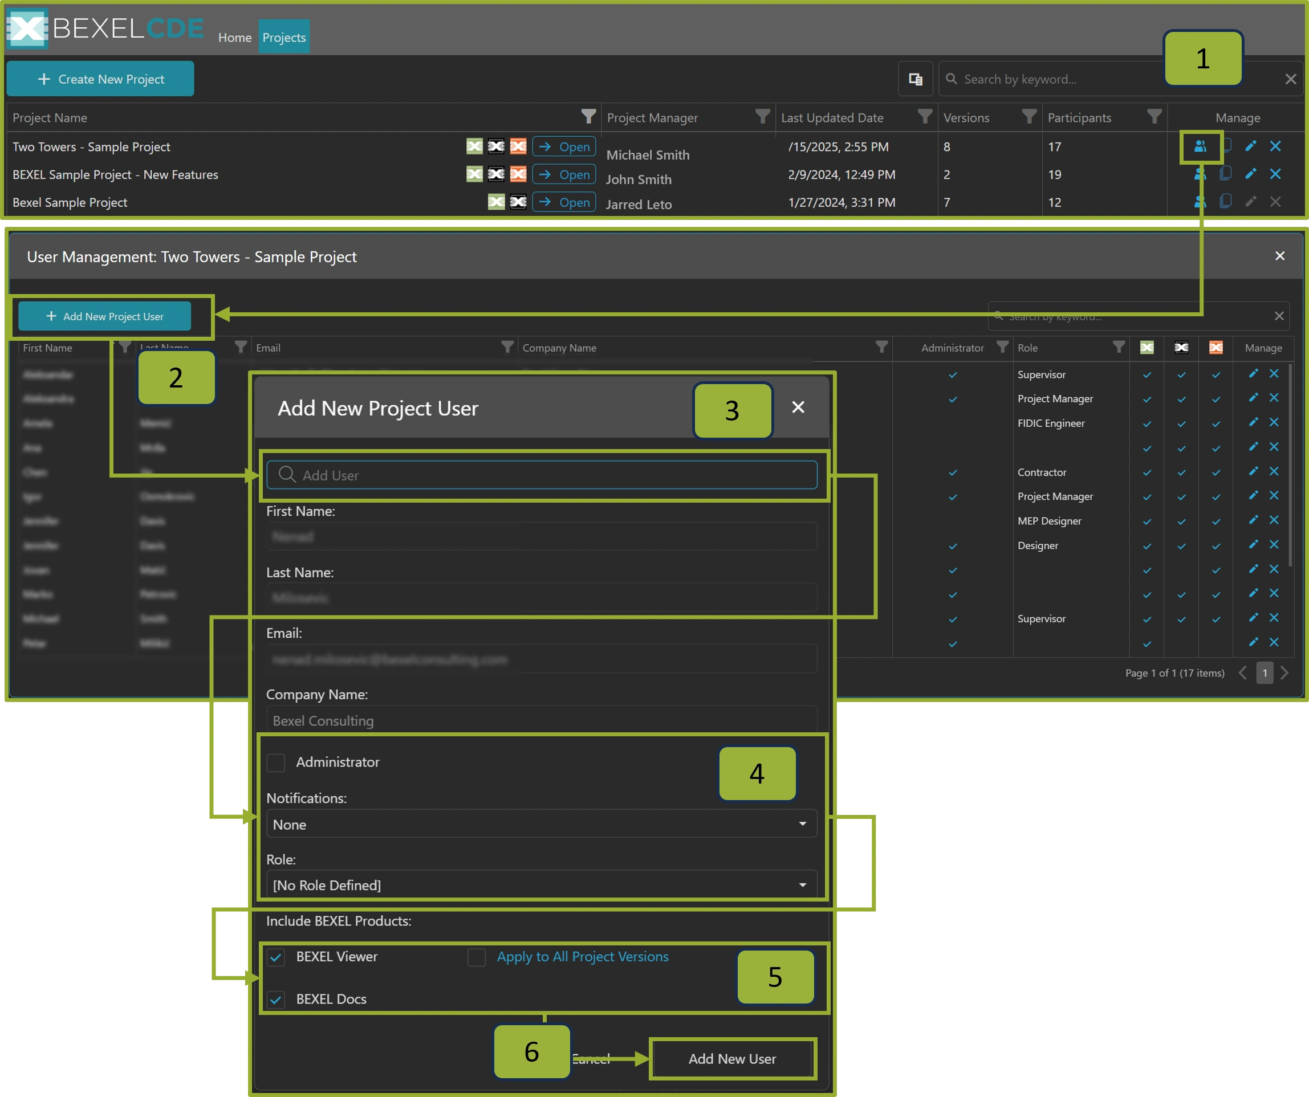Manage users for the Two Towers project

pos(1200,146)
